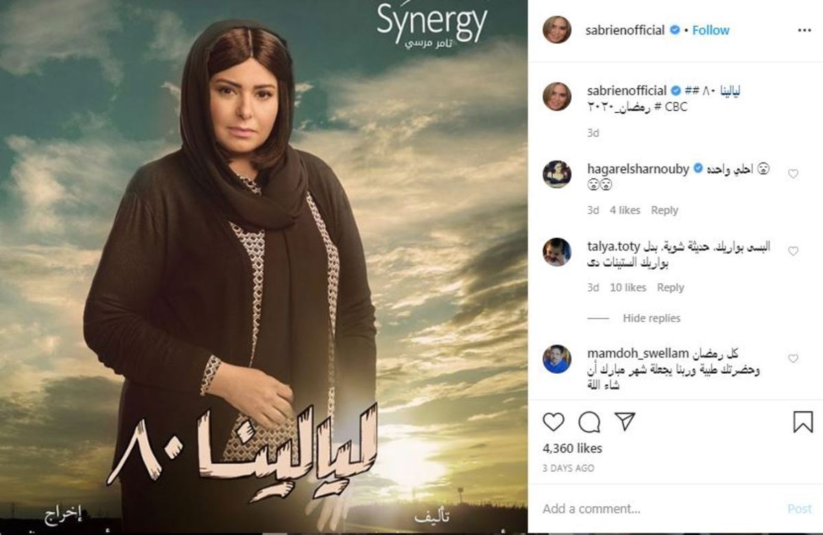Click sabrienofficial header profile picture
Viewport: 823px width, 535px height.
(557, 30)
